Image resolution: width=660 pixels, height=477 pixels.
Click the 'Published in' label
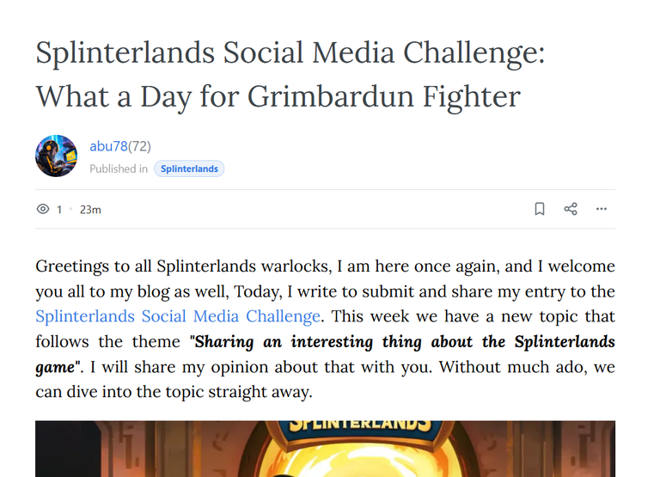coord(119,168)
